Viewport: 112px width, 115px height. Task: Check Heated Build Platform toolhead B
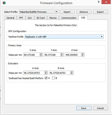(x=53, y=78)
